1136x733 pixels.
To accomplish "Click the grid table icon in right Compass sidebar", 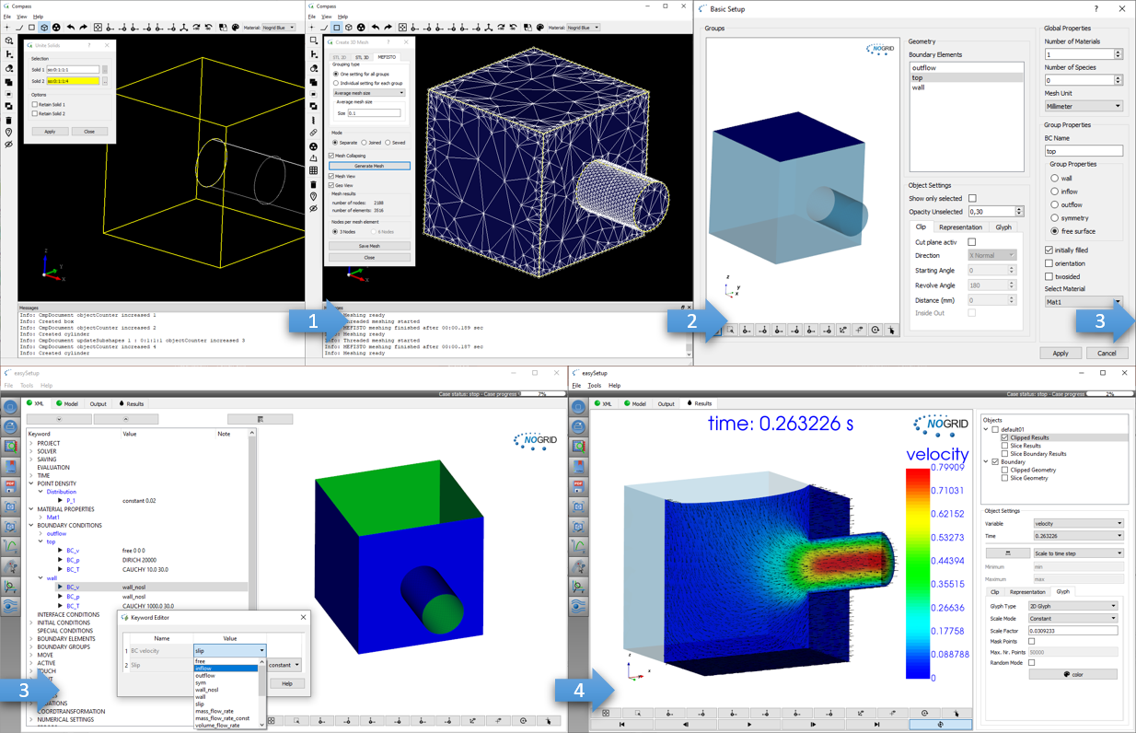I will click(x=314, y=170).
